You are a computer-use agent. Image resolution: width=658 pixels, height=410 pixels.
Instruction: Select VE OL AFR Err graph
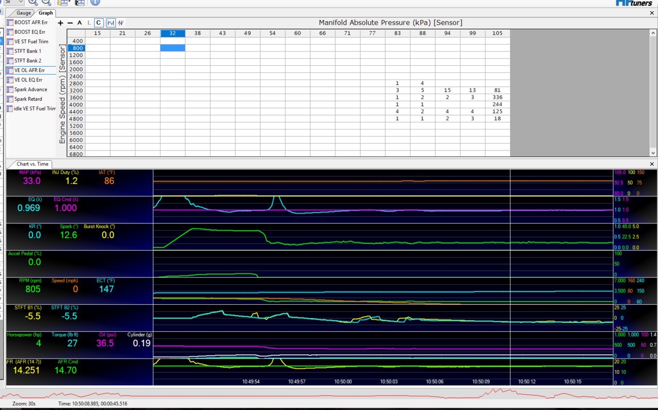pos(31,70)
